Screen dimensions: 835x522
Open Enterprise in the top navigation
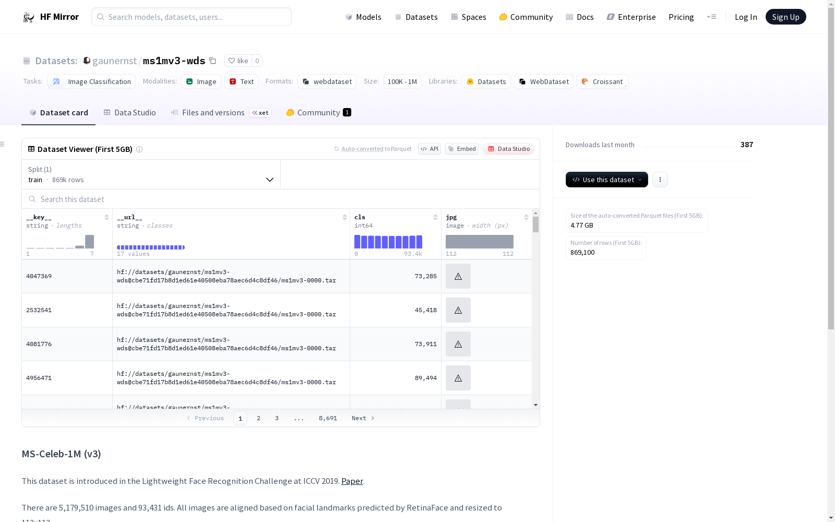tap(631, 17)
